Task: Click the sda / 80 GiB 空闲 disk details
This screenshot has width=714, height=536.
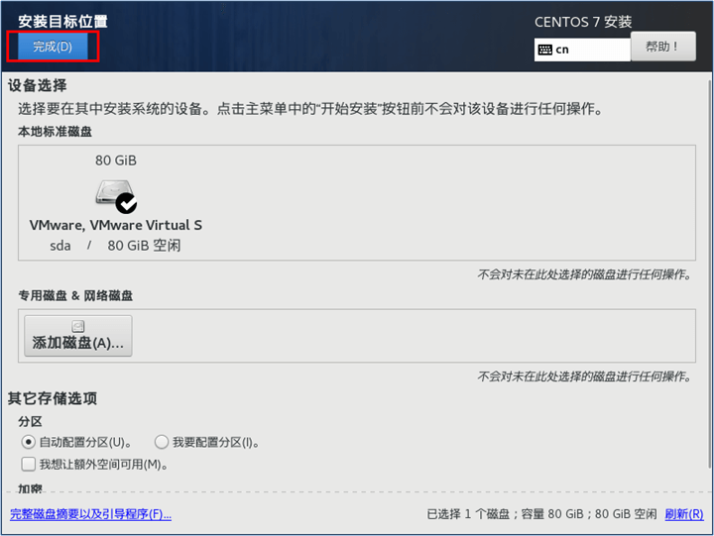Action: click(115, 246)
